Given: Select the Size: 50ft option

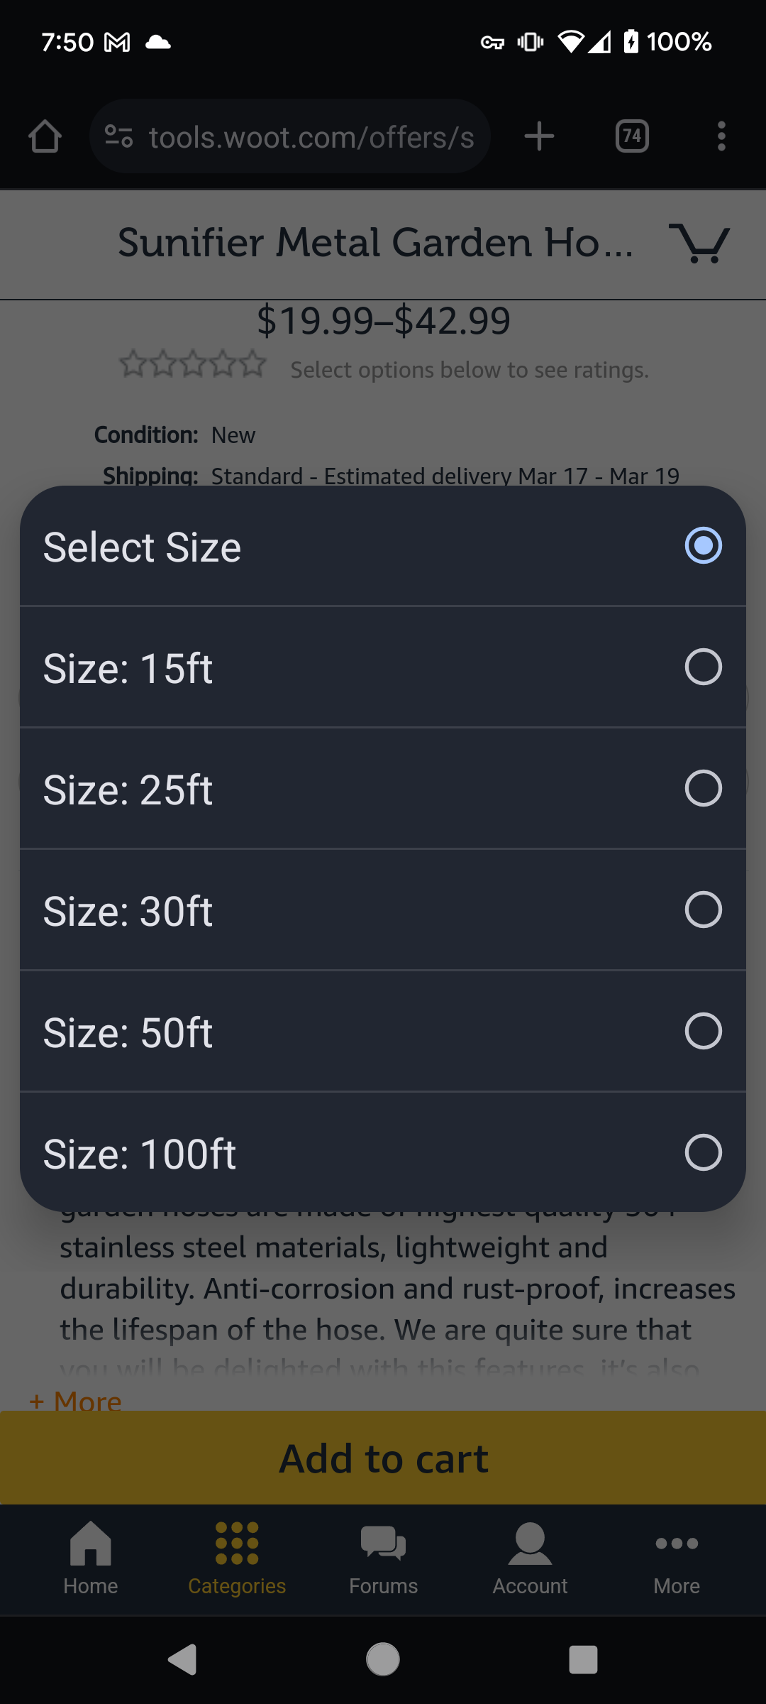Looking at the screenshot, I should 703,1031.
